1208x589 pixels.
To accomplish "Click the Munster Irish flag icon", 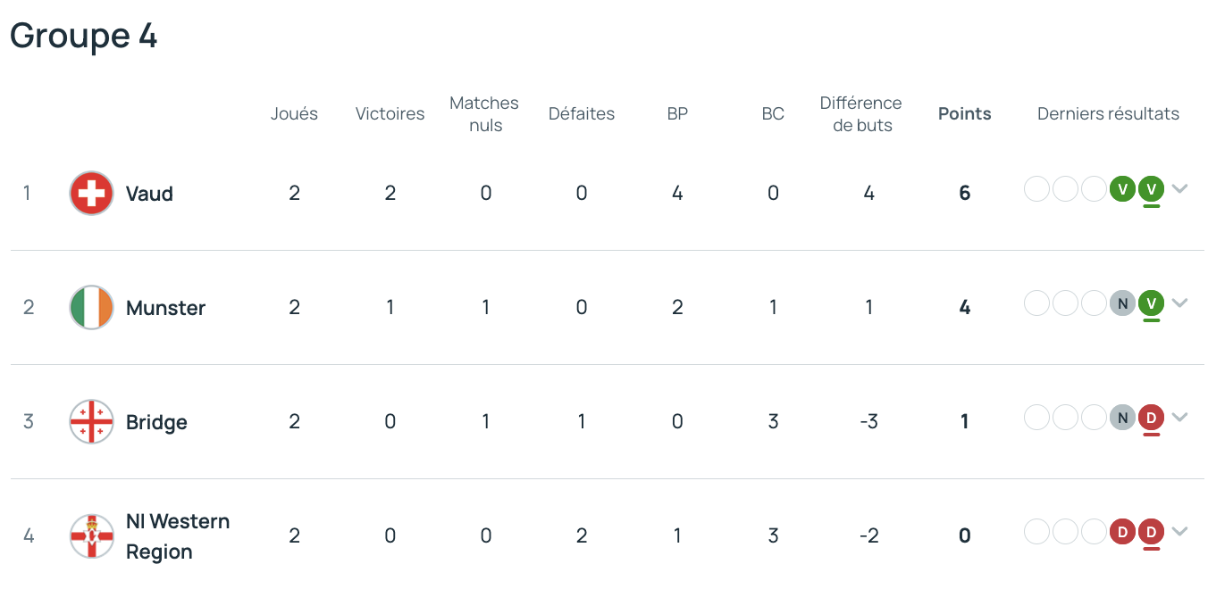I will [91, 307].
